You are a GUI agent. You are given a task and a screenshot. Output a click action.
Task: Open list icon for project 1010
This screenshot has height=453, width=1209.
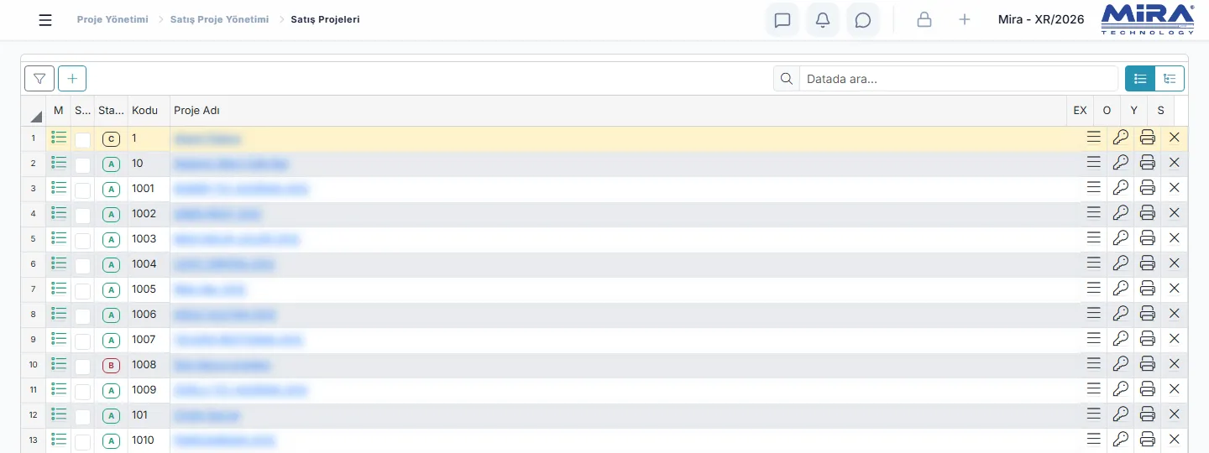59,440
